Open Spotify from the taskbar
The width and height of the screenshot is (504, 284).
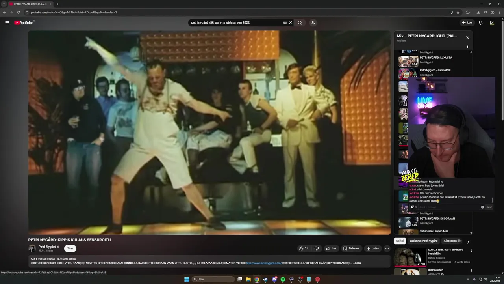tap(283, 279)
